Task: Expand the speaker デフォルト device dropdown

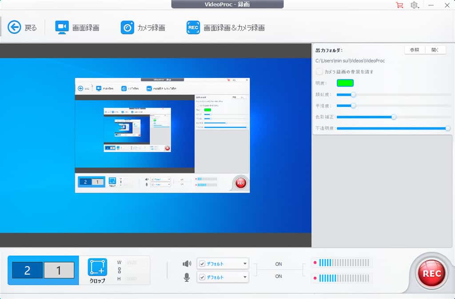Action: click(245, 264)
